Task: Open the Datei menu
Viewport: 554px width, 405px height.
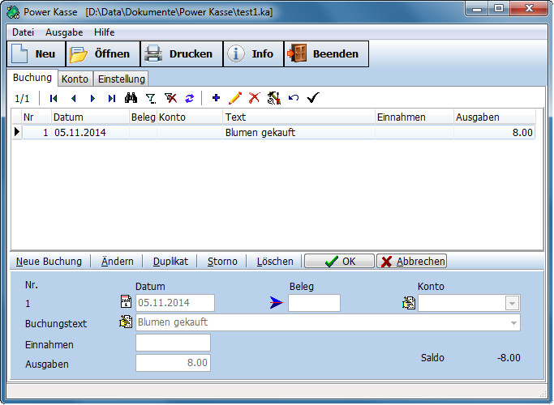Action: [23, 32]
